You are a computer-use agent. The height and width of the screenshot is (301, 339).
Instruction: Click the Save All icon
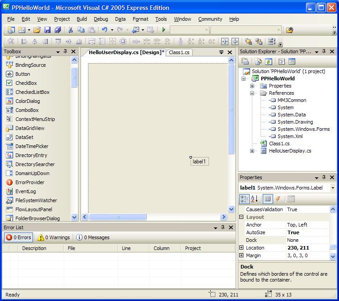click(x=58, y=30)
